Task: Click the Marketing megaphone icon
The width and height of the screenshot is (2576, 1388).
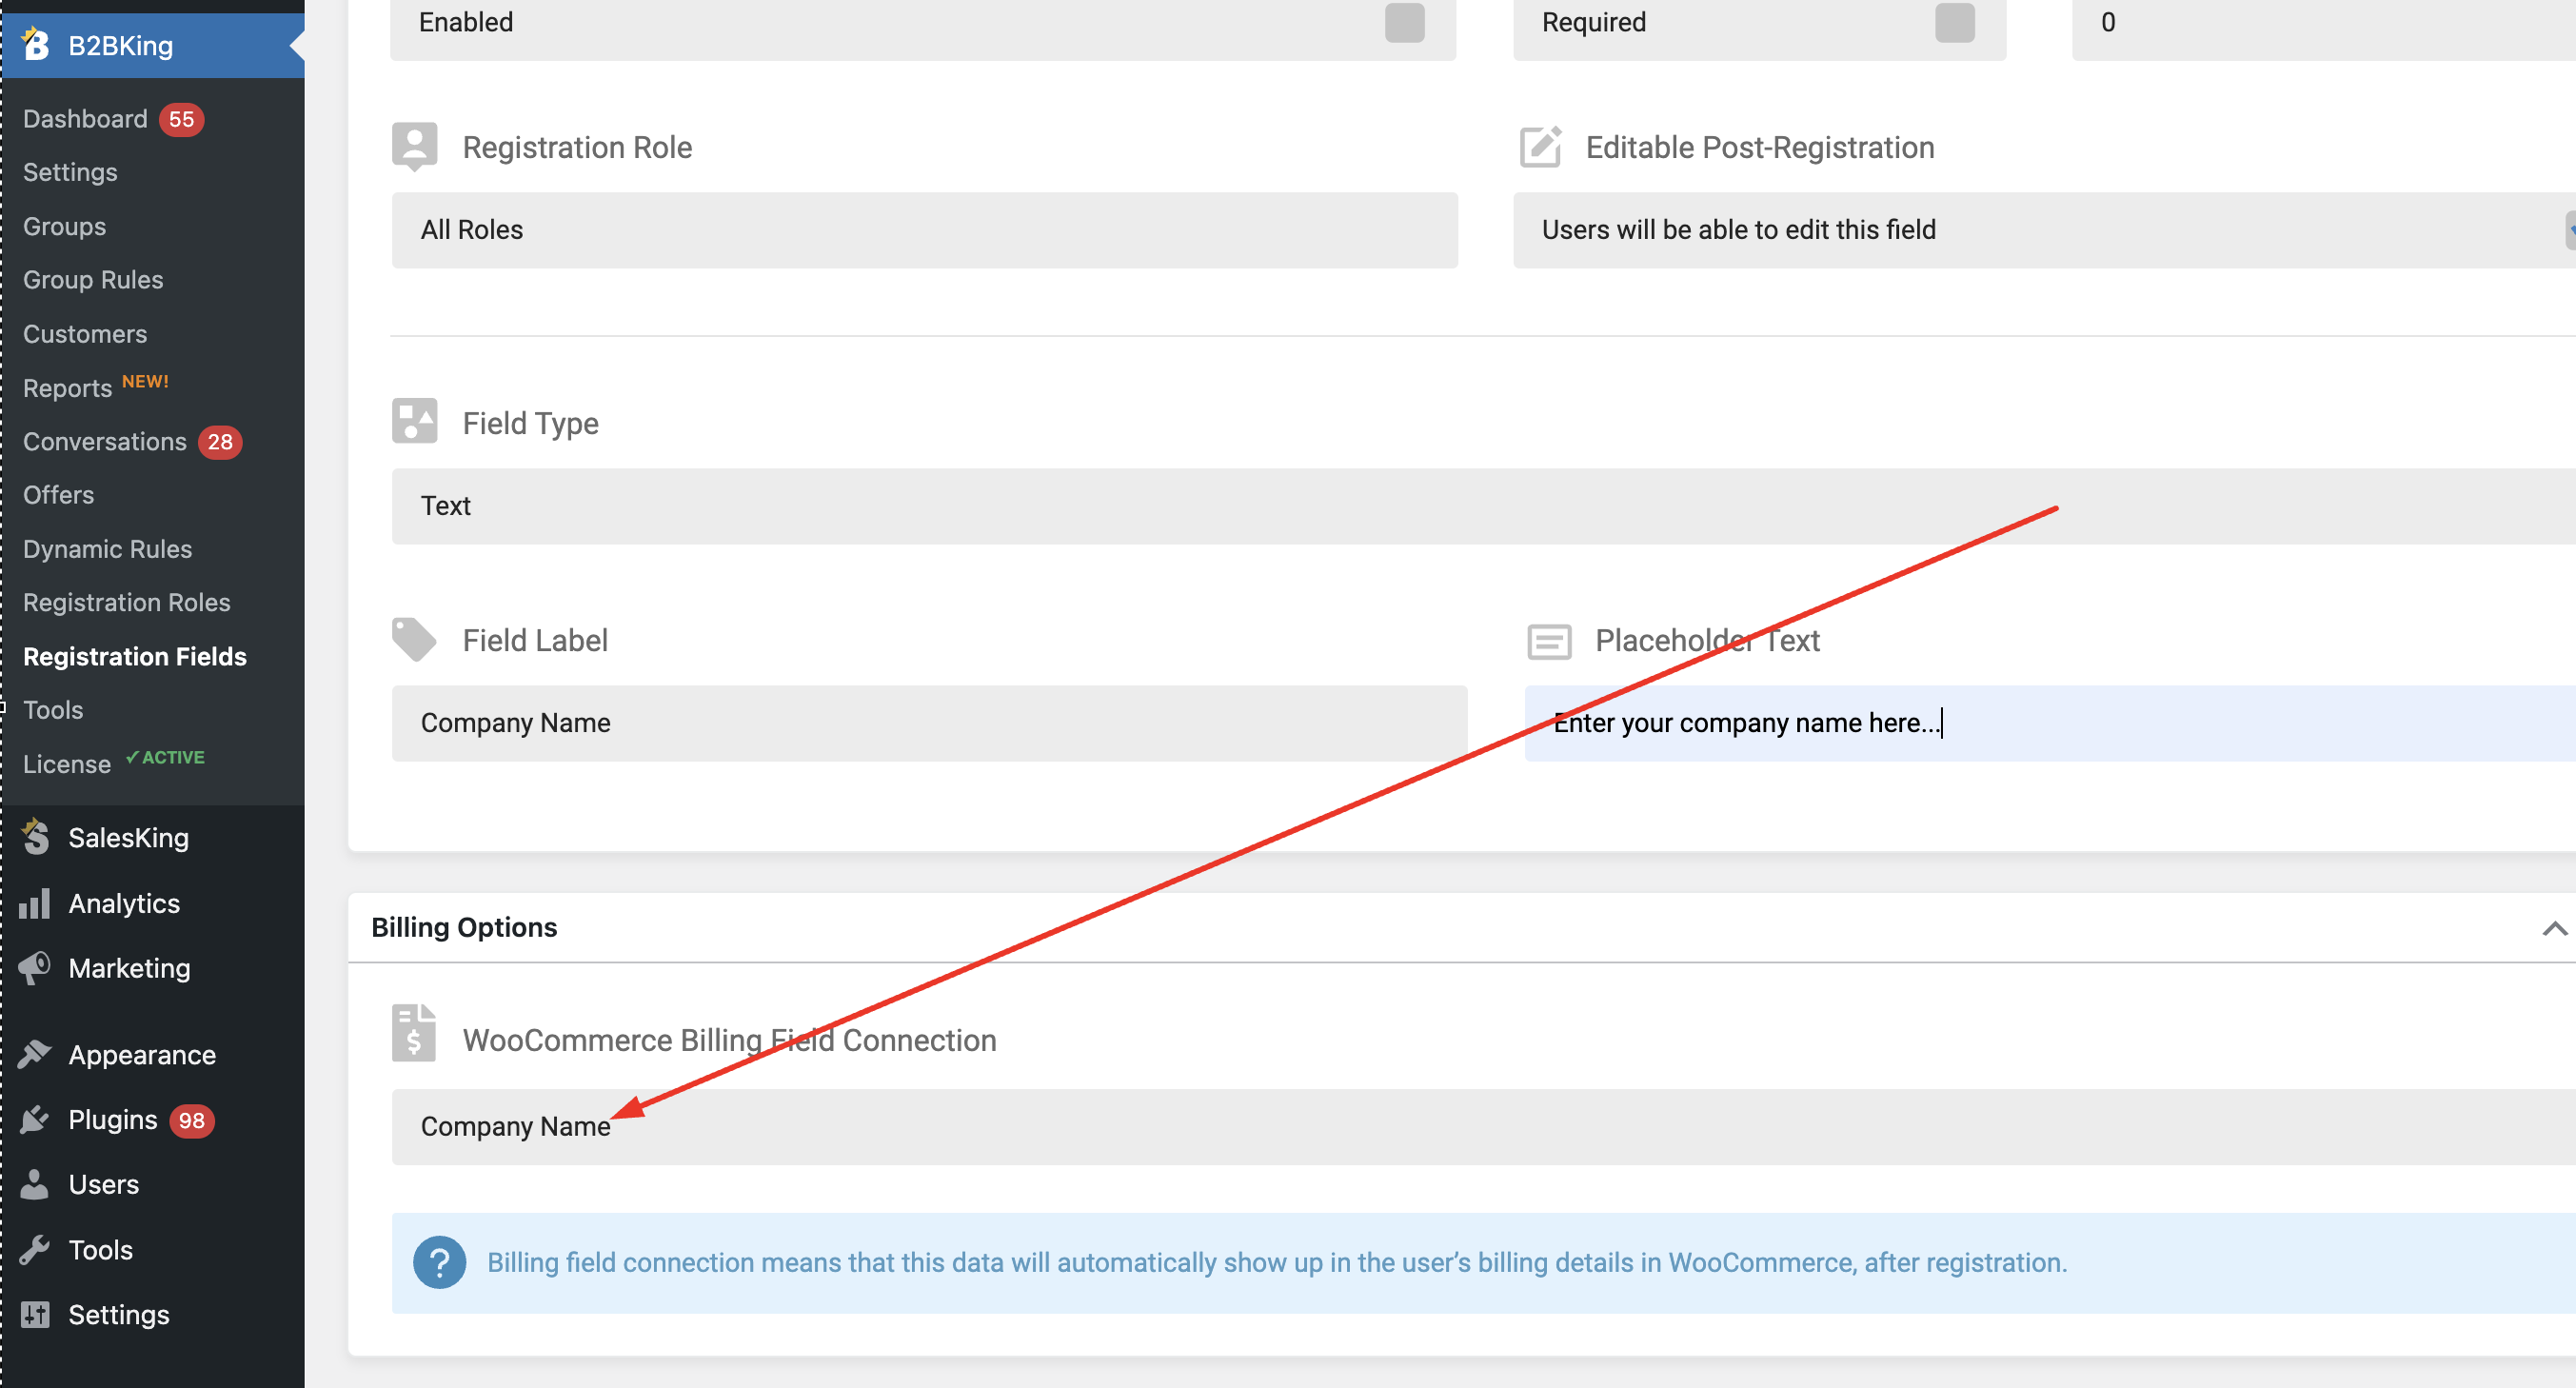Action: click(x=35, y=968)
